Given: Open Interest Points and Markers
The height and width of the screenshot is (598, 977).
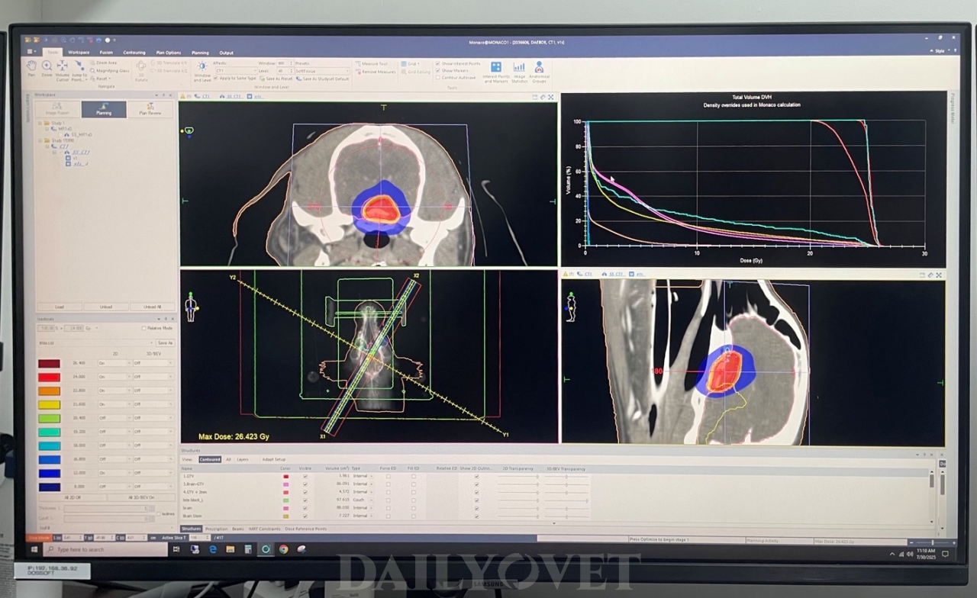Looking at the screenshot, I should [495, 72].
